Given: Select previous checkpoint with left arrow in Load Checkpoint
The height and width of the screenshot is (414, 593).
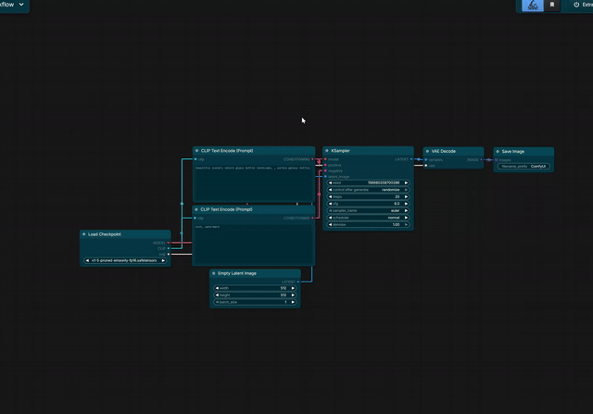Looking at the screenshot, I should pyautogui.click(x=87, y=261).
